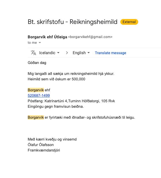Click the Framkvæmdarstjóri job title
The width and height of the screenshot is (161, 178).
[x=44, y=150]
